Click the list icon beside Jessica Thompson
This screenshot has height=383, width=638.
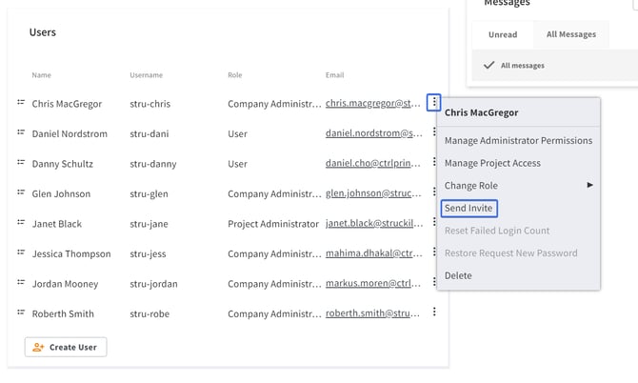(20, 253)
